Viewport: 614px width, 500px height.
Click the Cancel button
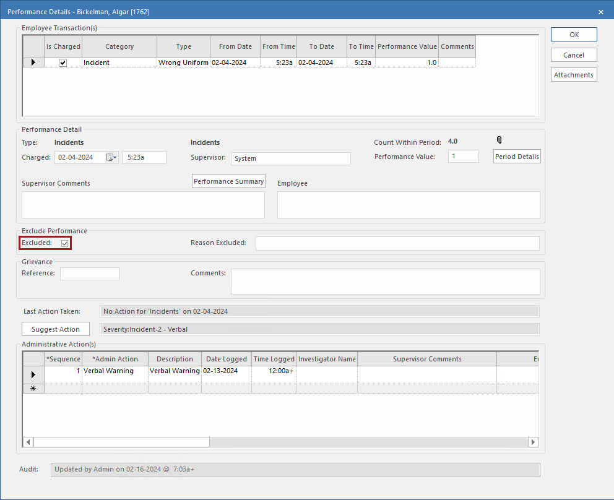[x=573, y=54]
